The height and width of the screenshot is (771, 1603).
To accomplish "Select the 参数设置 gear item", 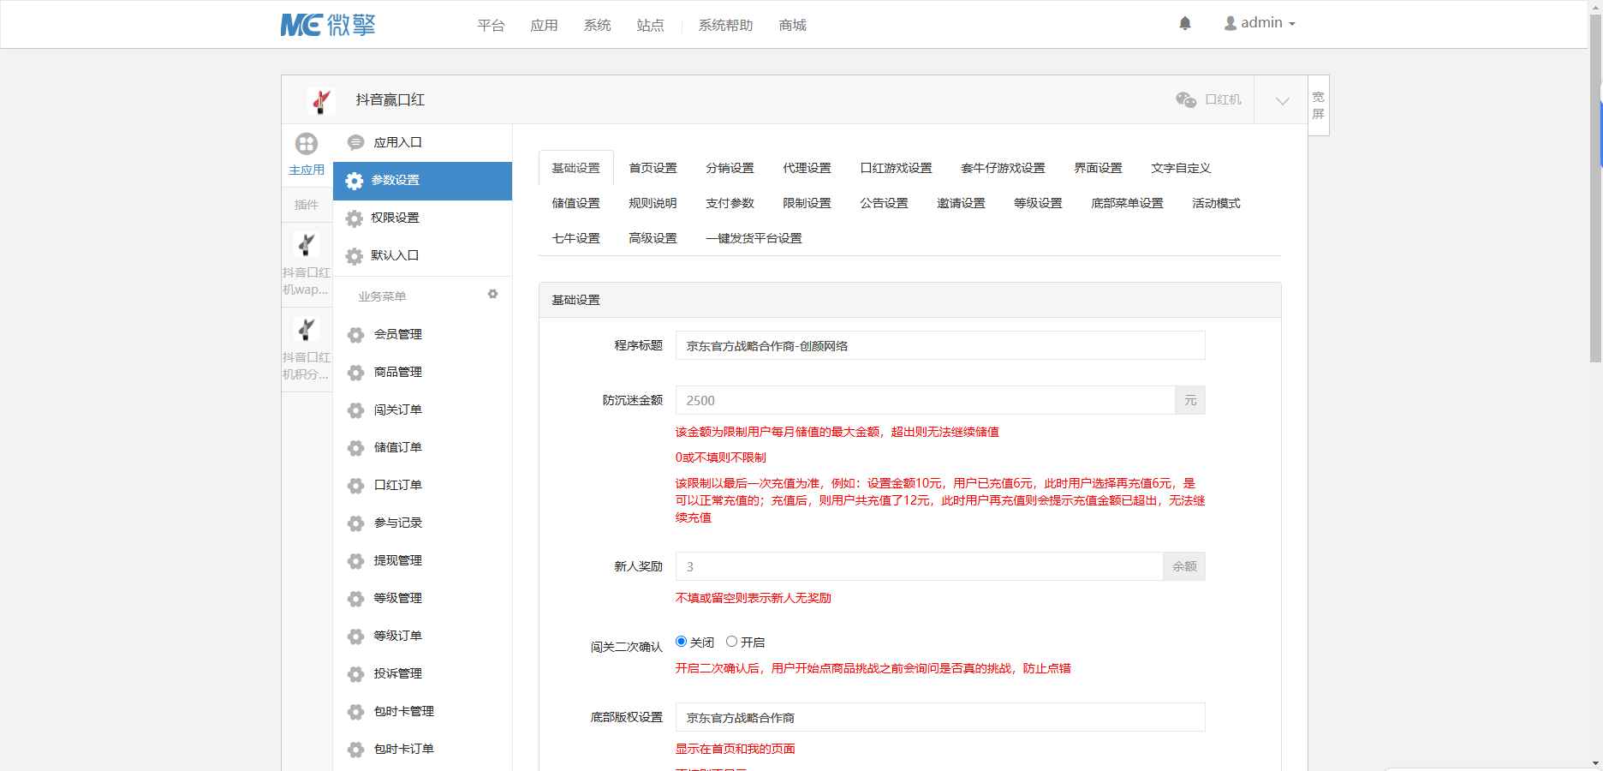I will click(x=394, y=181).
